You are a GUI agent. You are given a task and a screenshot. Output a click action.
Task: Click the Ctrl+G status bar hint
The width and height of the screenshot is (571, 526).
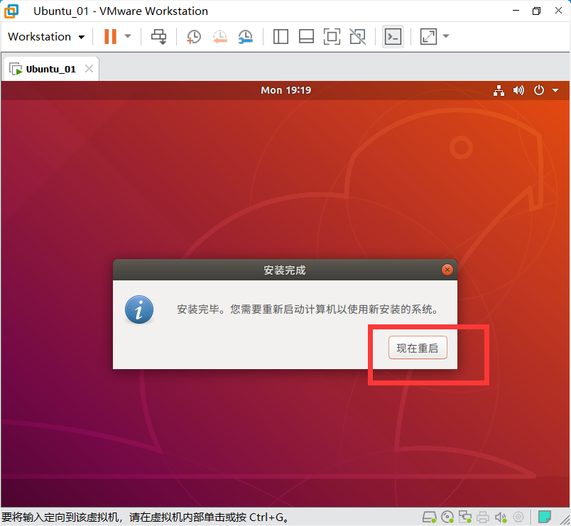(x=146, y=517)
